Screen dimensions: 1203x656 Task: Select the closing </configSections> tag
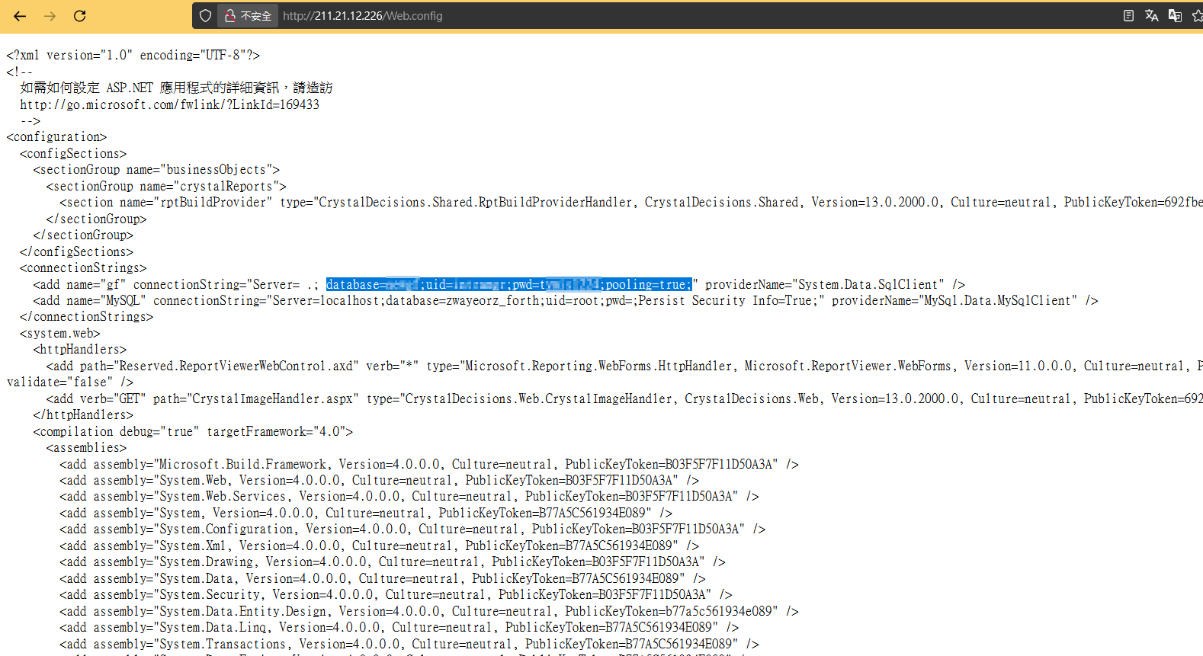point(76,251)
